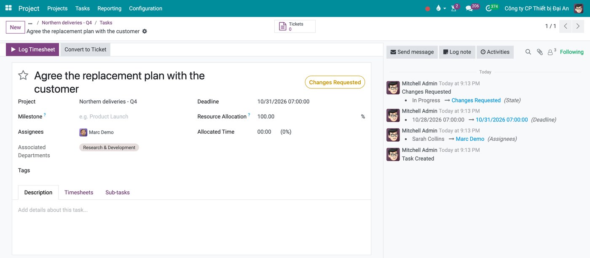
Task: Click Mitchell Admin avatar on Changes Requested message
Action: coord(393,88)
